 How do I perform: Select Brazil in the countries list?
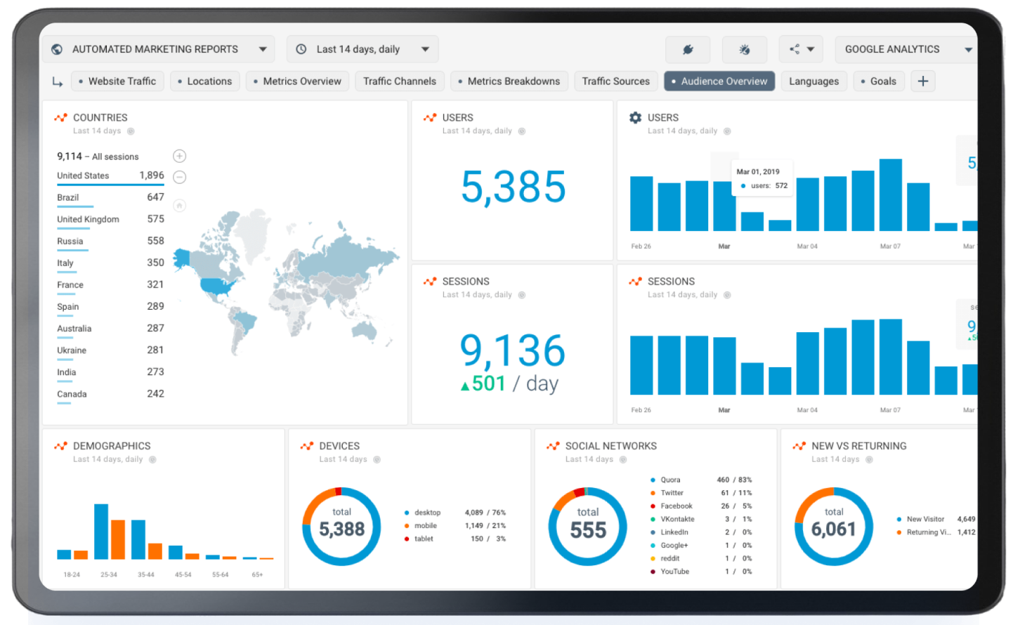point(110,198)
